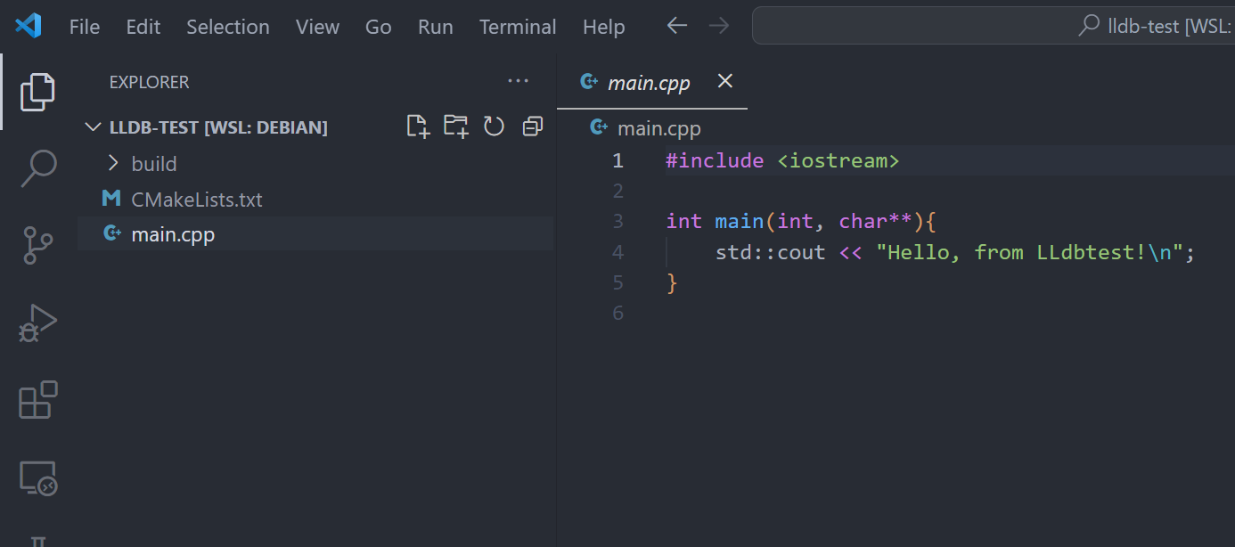The height and width of the screenshot is (547, 1235).
Task: Navigate back using the back arrow
Action: [676, 26]
